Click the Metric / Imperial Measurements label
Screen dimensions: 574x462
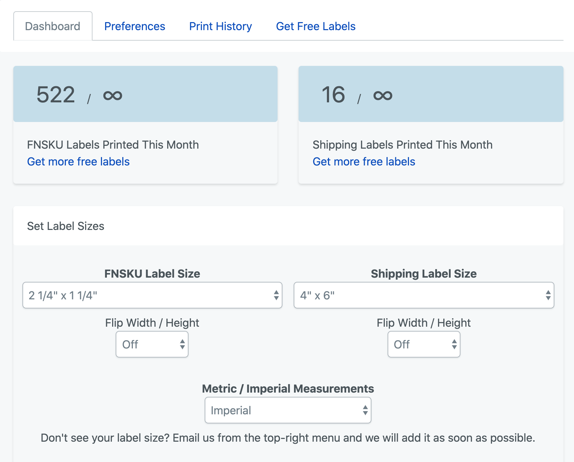pyautogui.click(x=288, y=389)
